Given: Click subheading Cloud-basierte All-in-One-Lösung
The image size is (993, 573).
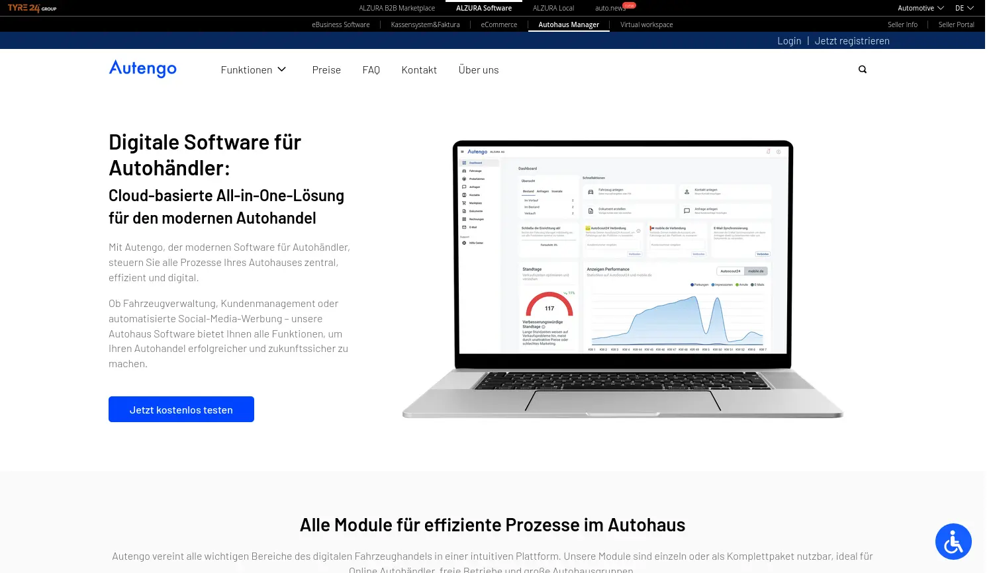Looking at the screenshot, I should 226,206.
